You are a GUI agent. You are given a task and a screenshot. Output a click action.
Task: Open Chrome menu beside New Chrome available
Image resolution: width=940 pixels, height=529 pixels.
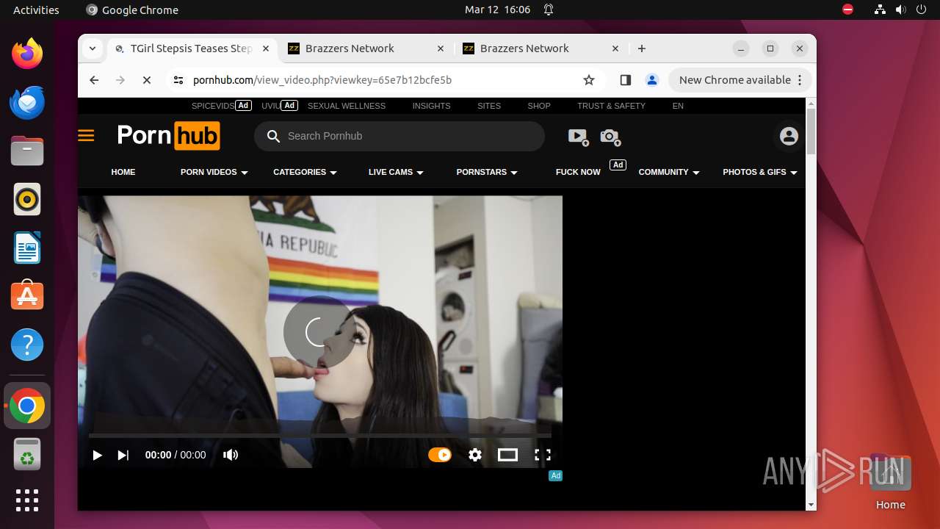click(801, 80)
